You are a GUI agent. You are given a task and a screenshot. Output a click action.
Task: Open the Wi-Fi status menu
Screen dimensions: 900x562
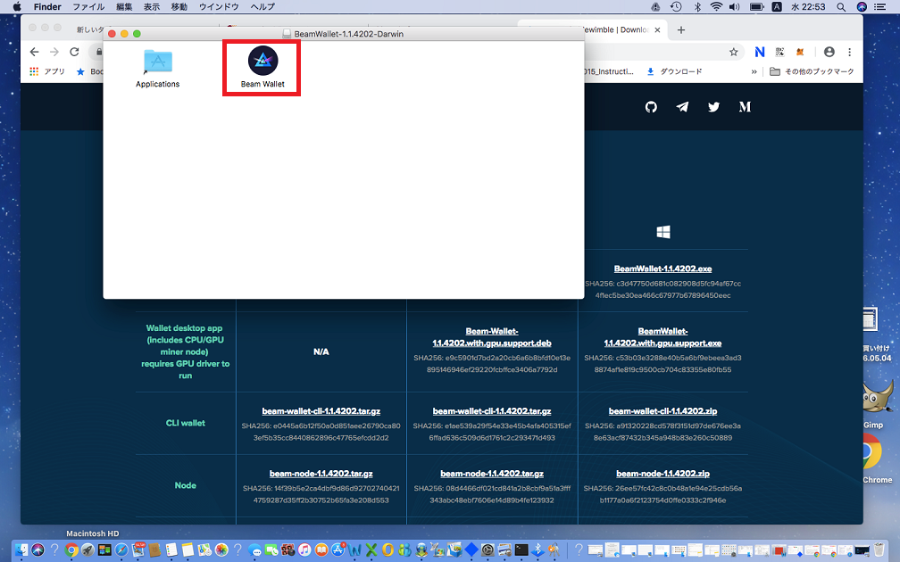click(716, 7)
